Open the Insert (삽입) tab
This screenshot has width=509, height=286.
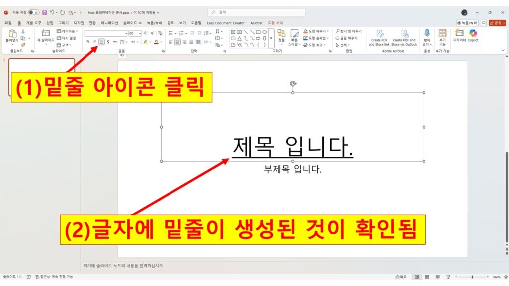pos(50,23)
